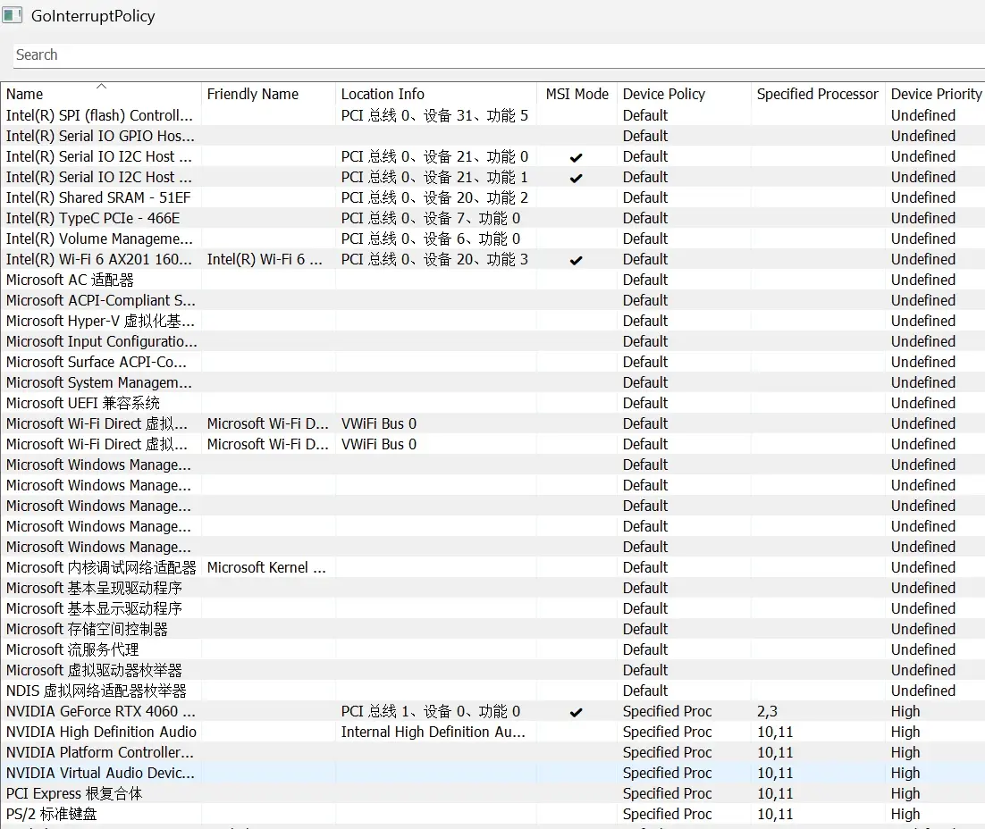Click MSI checkmark for Intel Wi-Fi 6 AX201 row
The width and height of the screenshot is (985, 829).
[576, 260]
